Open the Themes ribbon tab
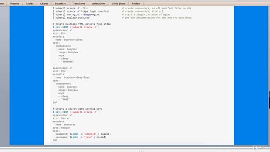270x152 pixels. coord(14,3)
